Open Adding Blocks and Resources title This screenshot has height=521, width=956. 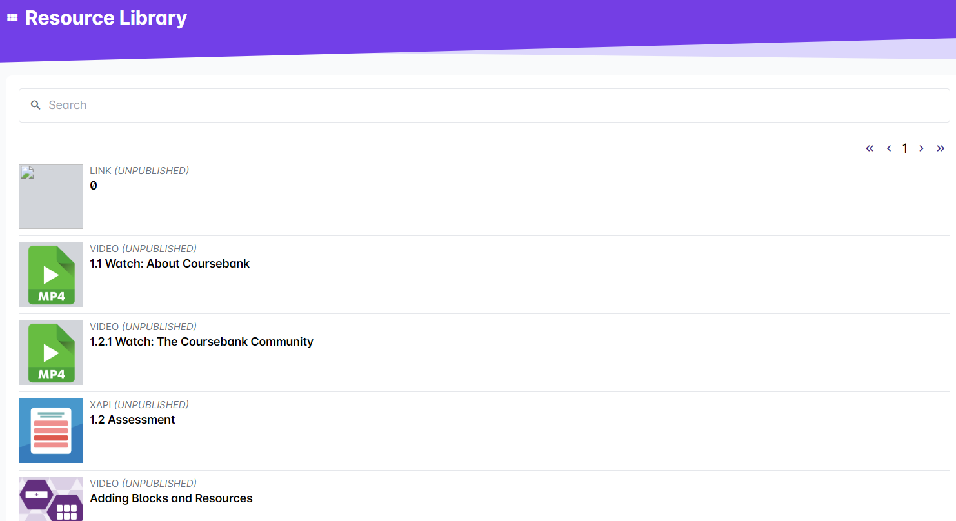[171, 498]
